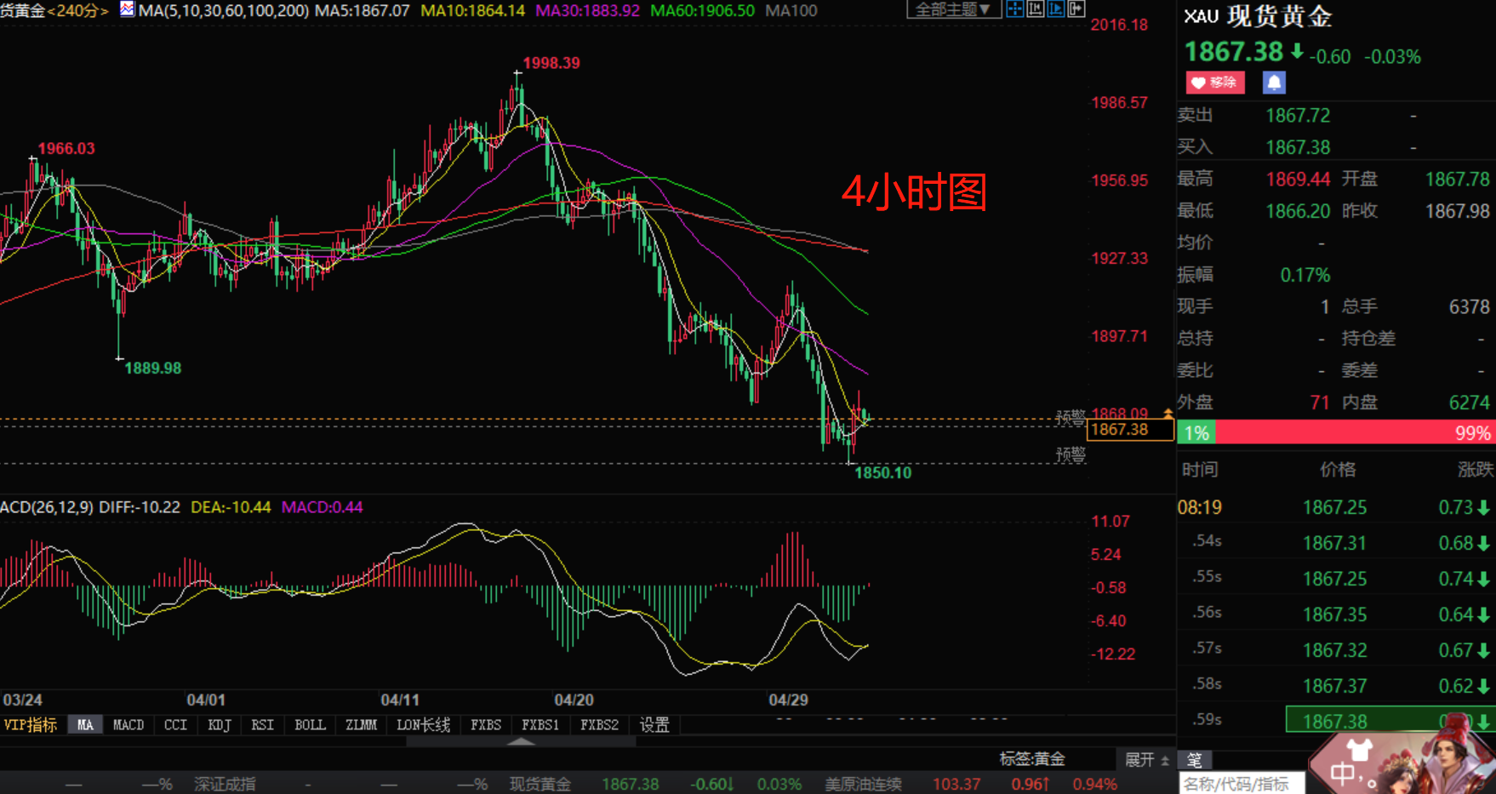1496x794 pixels.
Task: Click the 名称/代码/指标 search input field
Action: [x=1242, y=784]
